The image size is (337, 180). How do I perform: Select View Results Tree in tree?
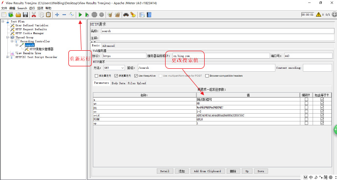pos(28,53)
